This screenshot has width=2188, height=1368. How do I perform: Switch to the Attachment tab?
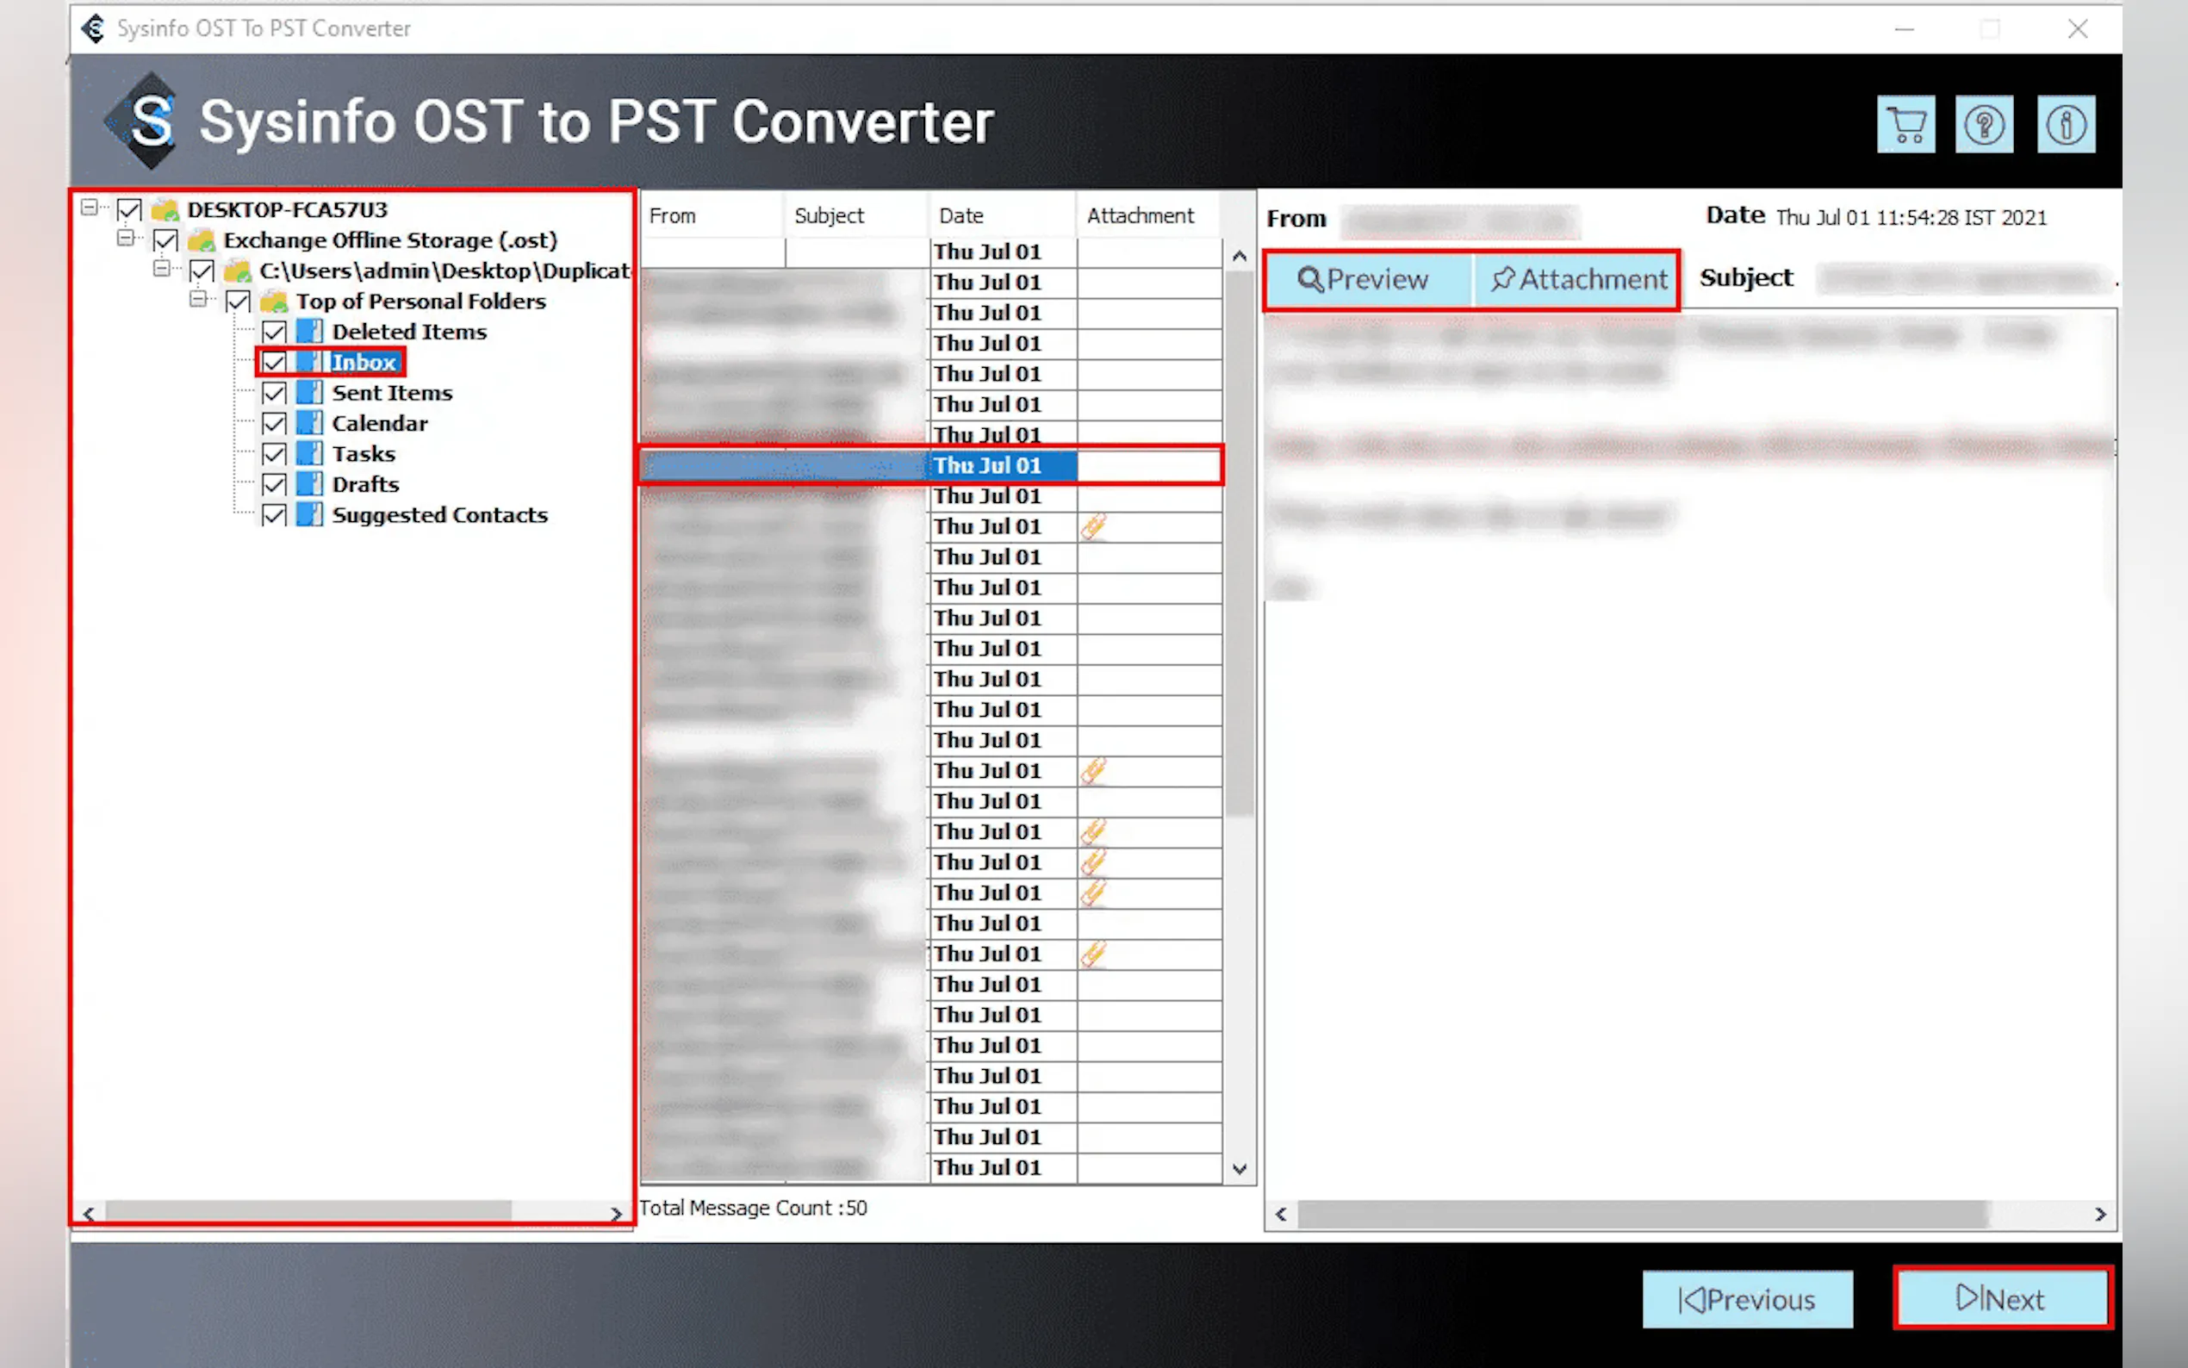tap(1578, 280)
